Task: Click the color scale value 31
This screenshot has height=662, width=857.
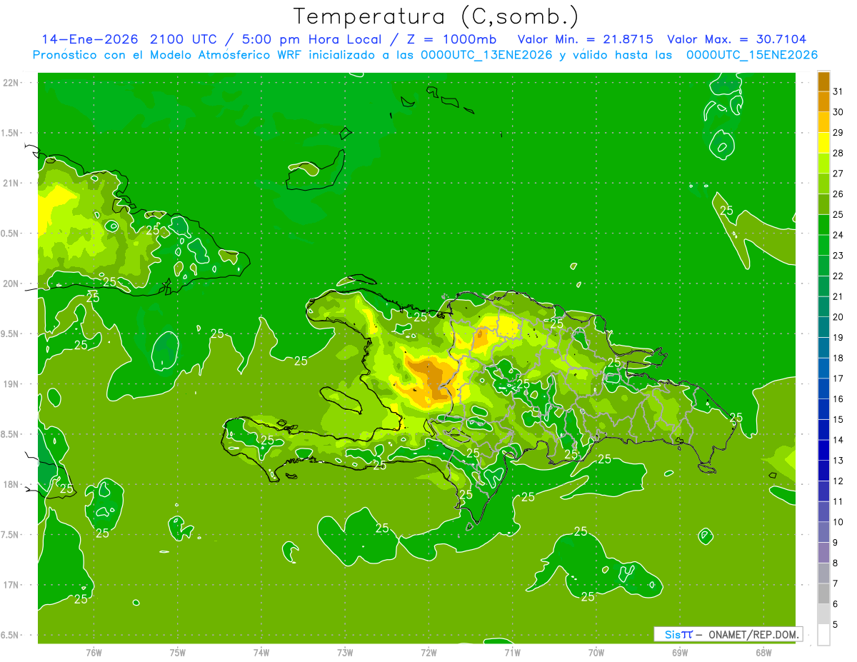Action: click(x=838, y=91)
